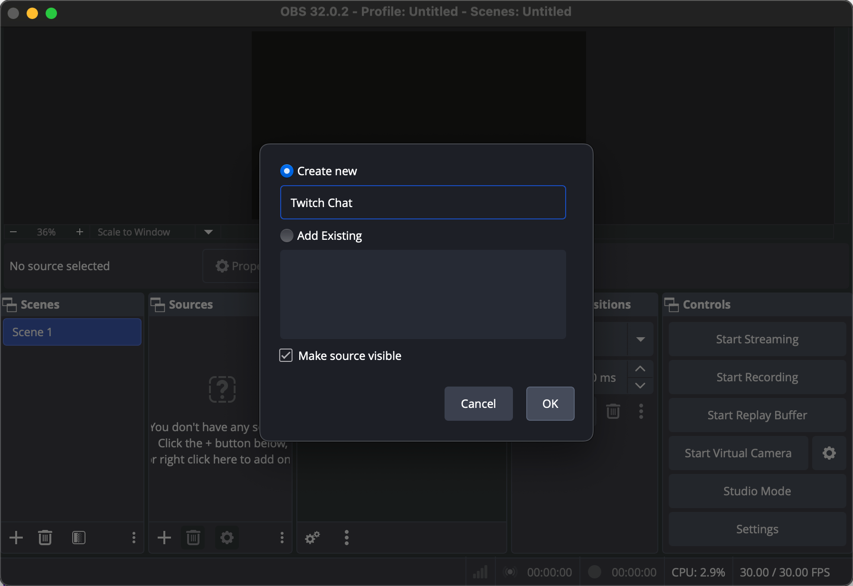The height and width of the screenshot is (586, 853).
Task: Open the Scenes panel options menu
Action: pos(133,538)
